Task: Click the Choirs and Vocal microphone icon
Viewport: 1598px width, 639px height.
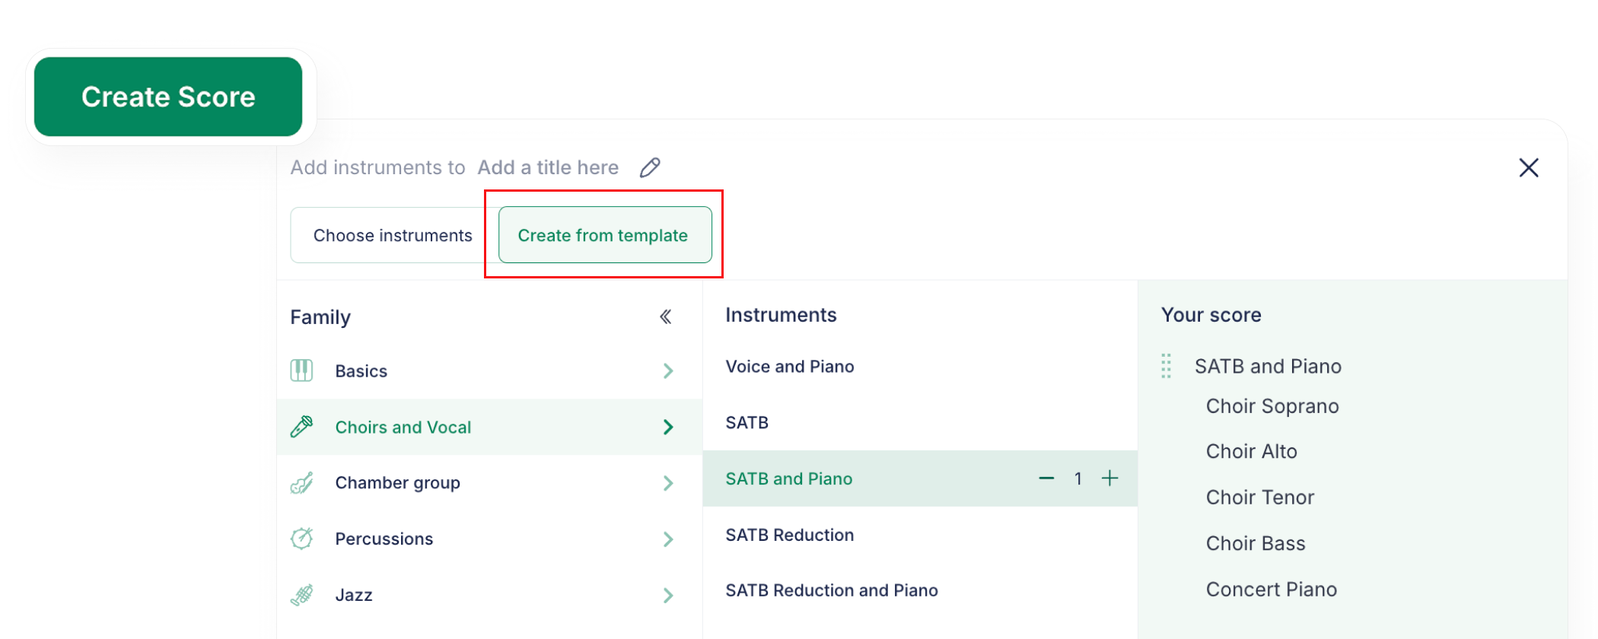Action: [x=301, y=427]
